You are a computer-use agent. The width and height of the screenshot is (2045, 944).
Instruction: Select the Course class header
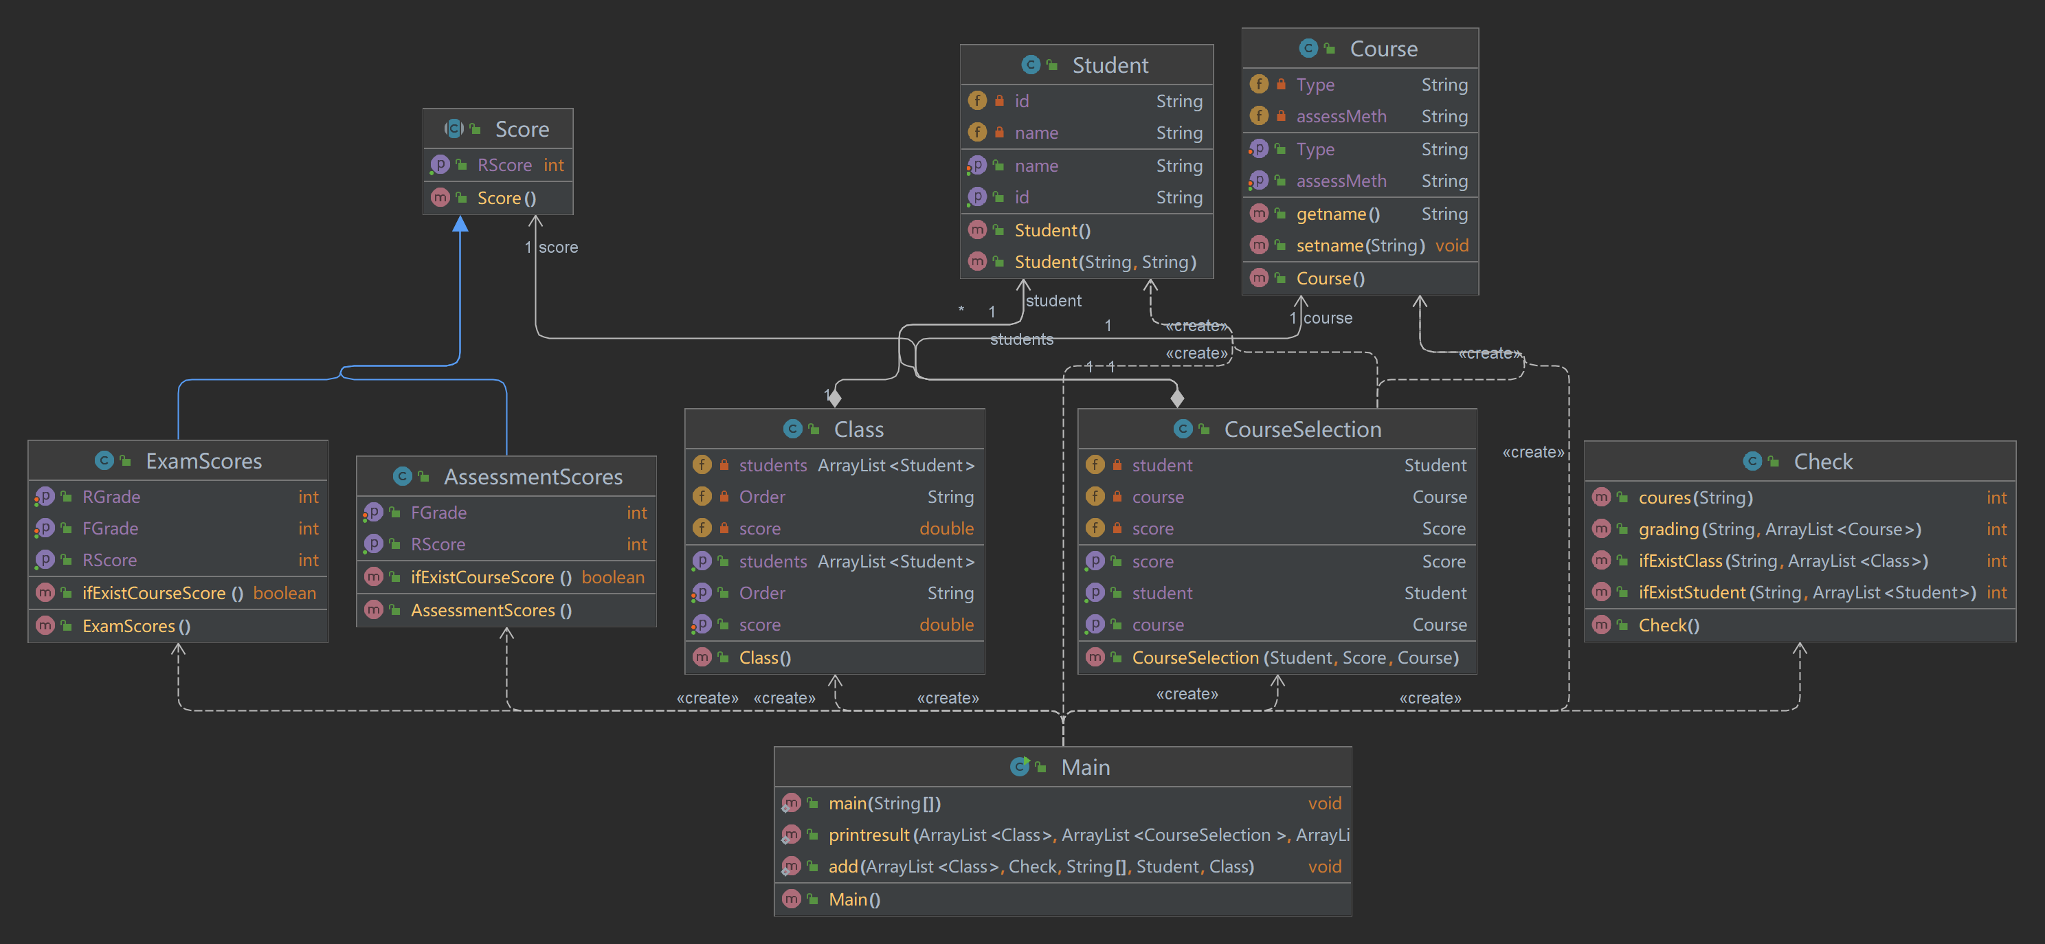point(1383,49)
